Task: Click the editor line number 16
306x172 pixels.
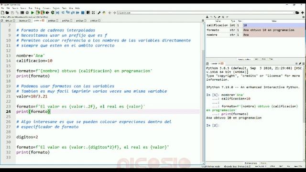Action: coord(8,71)
